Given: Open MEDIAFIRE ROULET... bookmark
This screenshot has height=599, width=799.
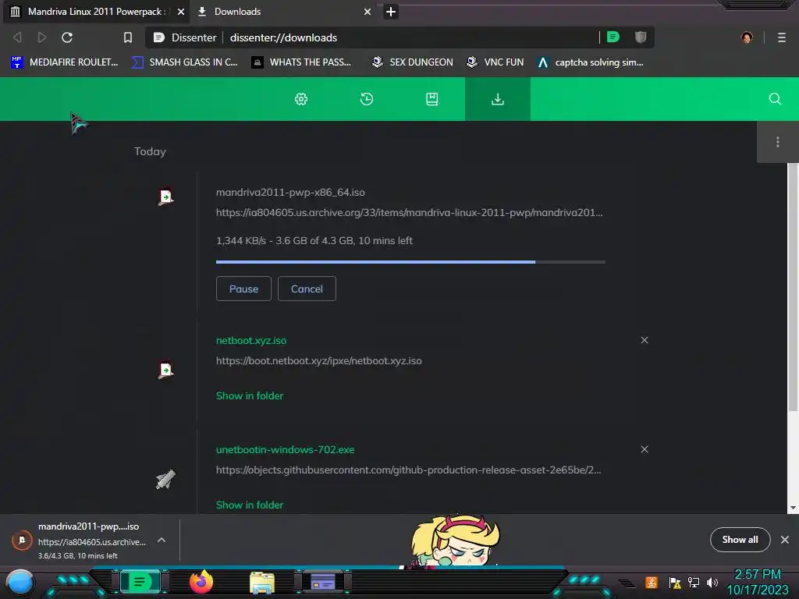Looking at the screenshot, I should pyautogui.click(x=64, y=62).
